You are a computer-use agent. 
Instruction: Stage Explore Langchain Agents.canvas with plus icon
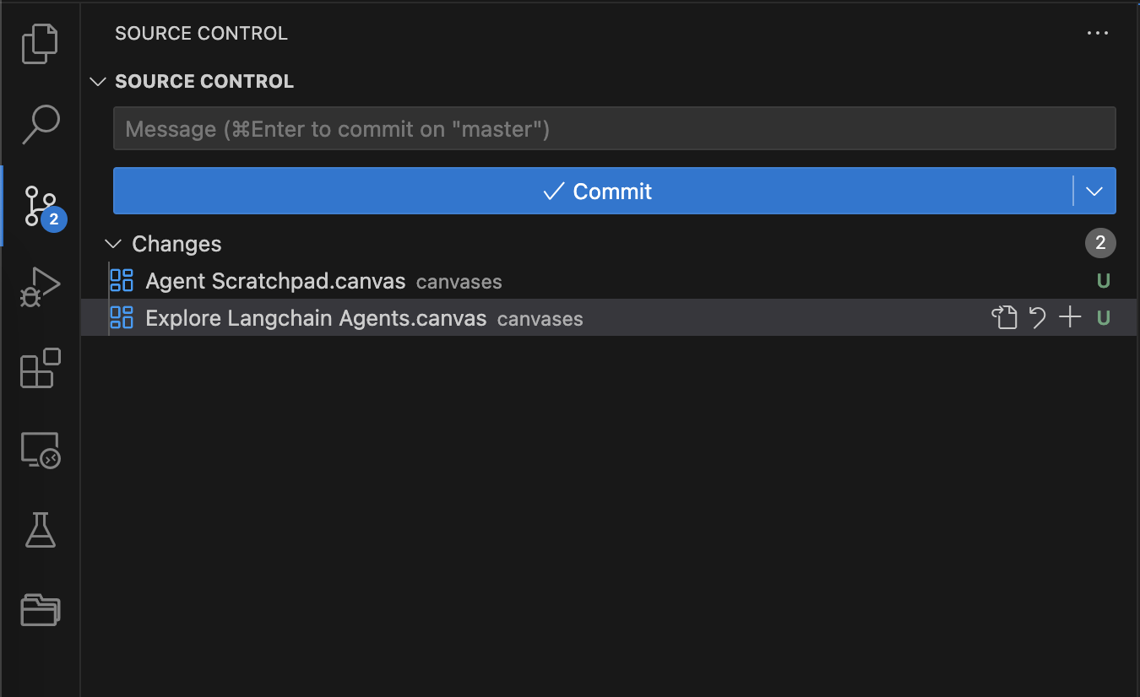coord(1070,318)
